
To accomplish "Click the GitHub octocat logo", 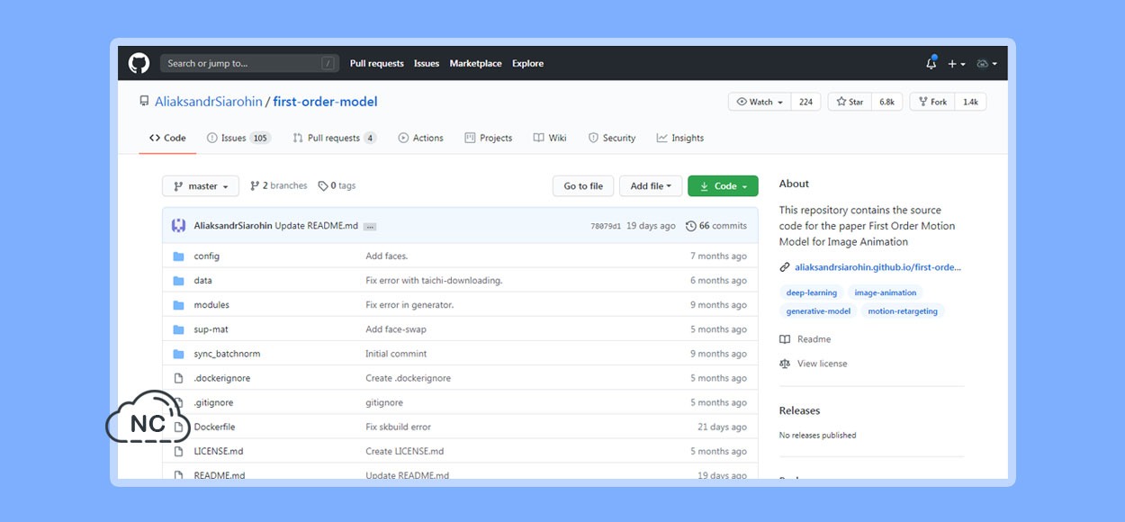I will pyautogui.click(x=139, y=63).
